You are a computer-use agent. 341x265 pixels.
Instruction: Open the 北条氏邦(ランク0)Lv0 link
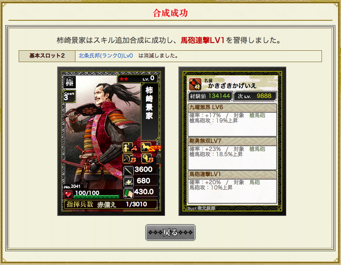coord(106,56)
